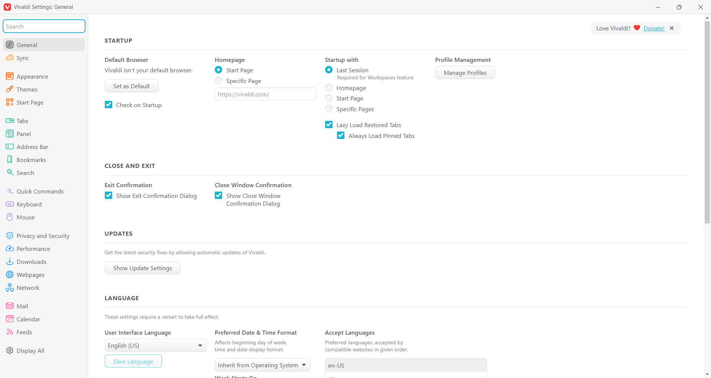Image resolution: width=711 pixels, height=378 pixels.
Task: Click the Downloads arrow icon
Action: [10, 262]
